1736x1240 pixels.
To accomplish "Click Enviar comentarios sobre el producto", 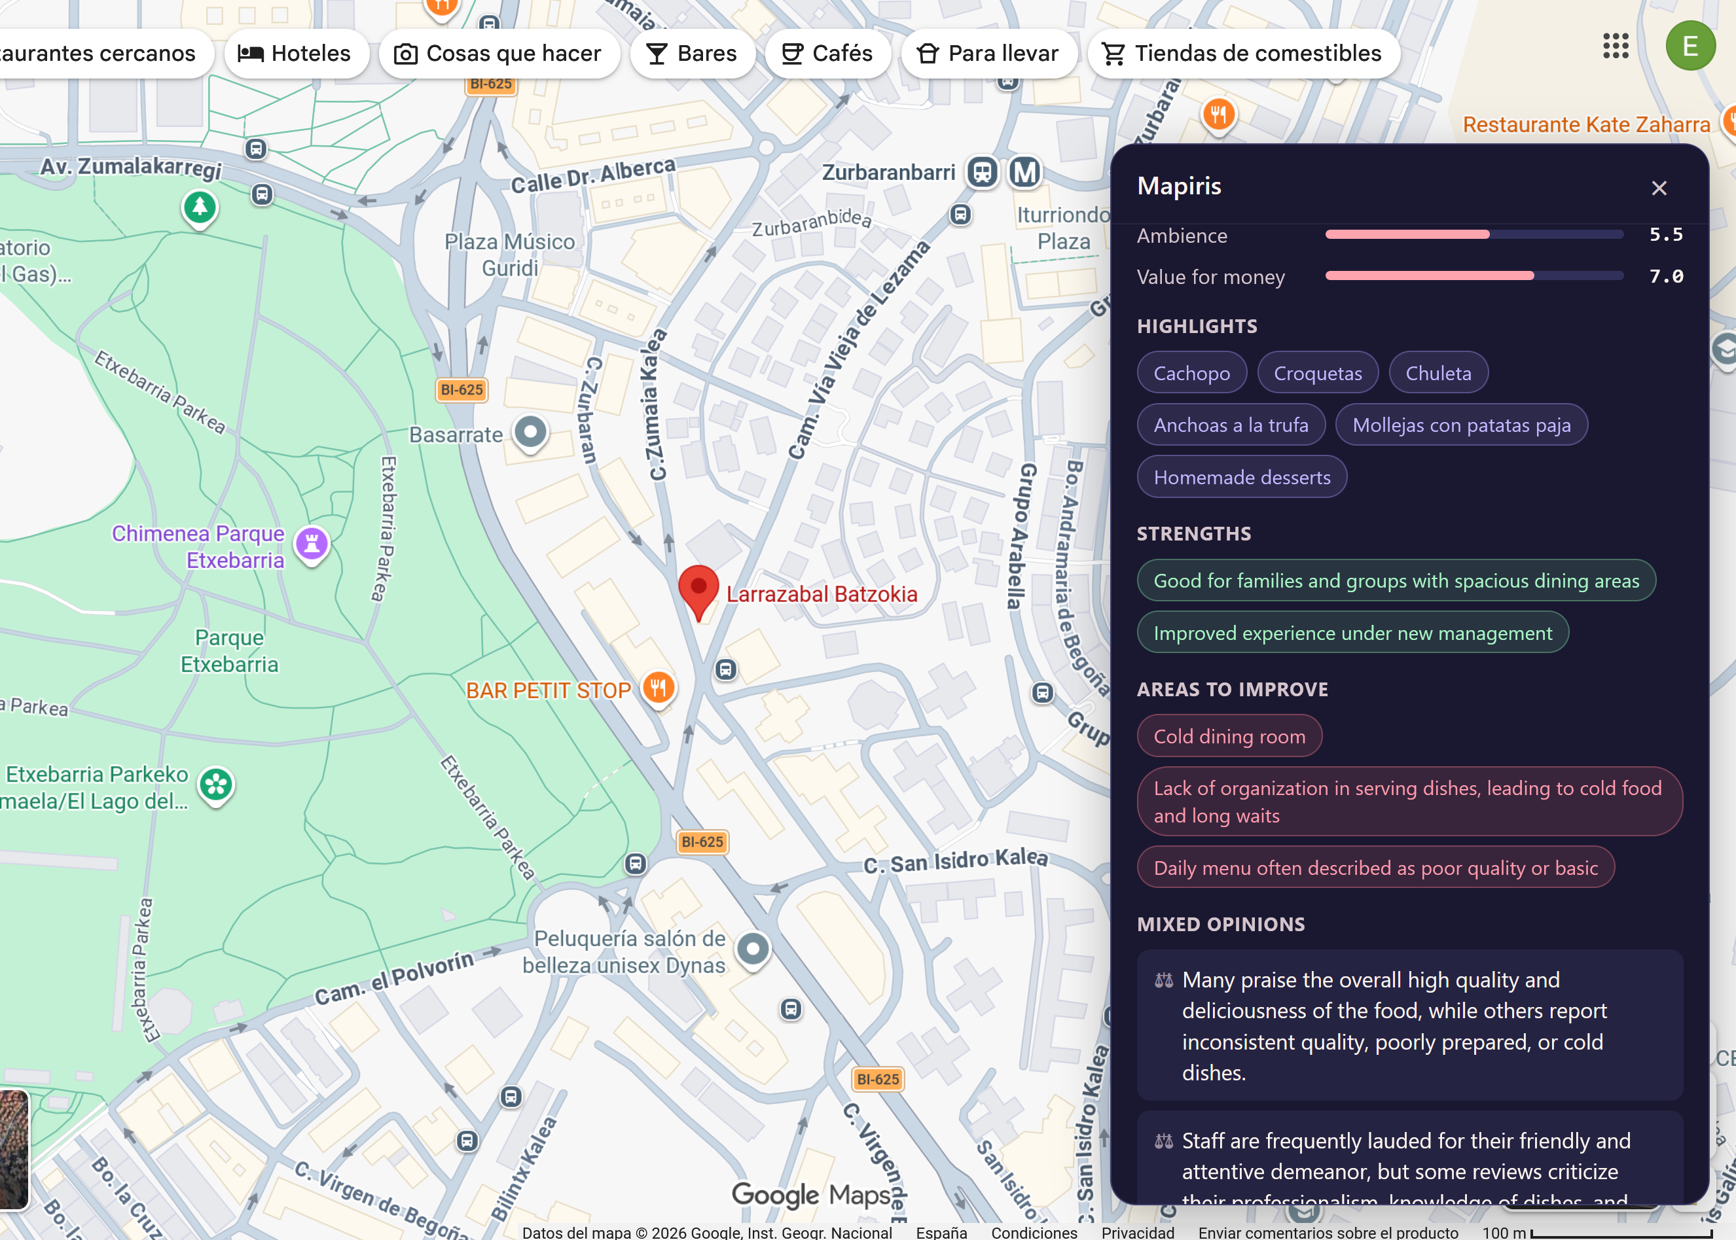I will [x=1328, y=1232].
